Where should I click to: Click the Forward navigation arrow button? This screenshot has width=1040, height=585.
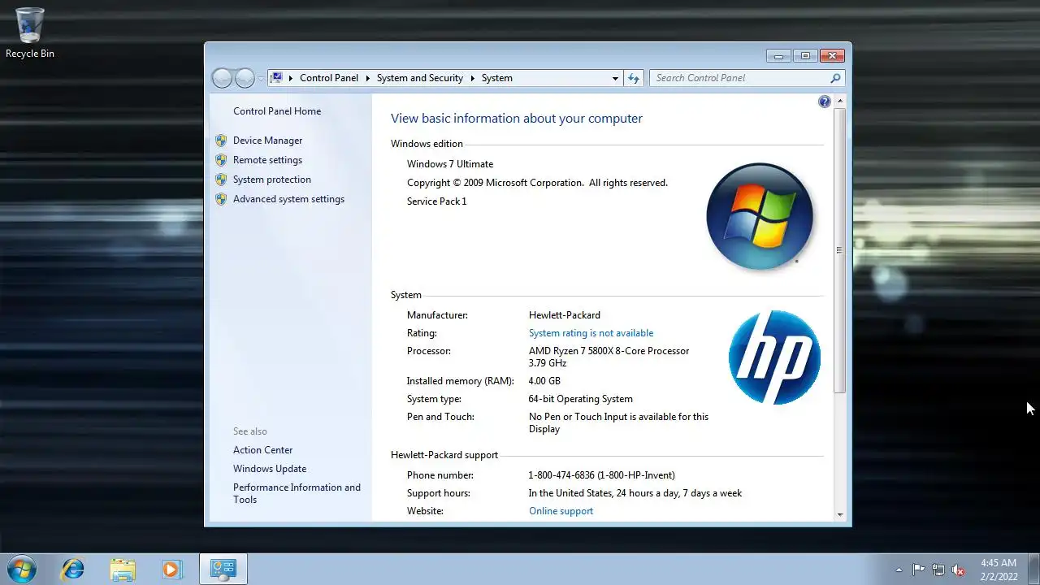tap(245, 78)
